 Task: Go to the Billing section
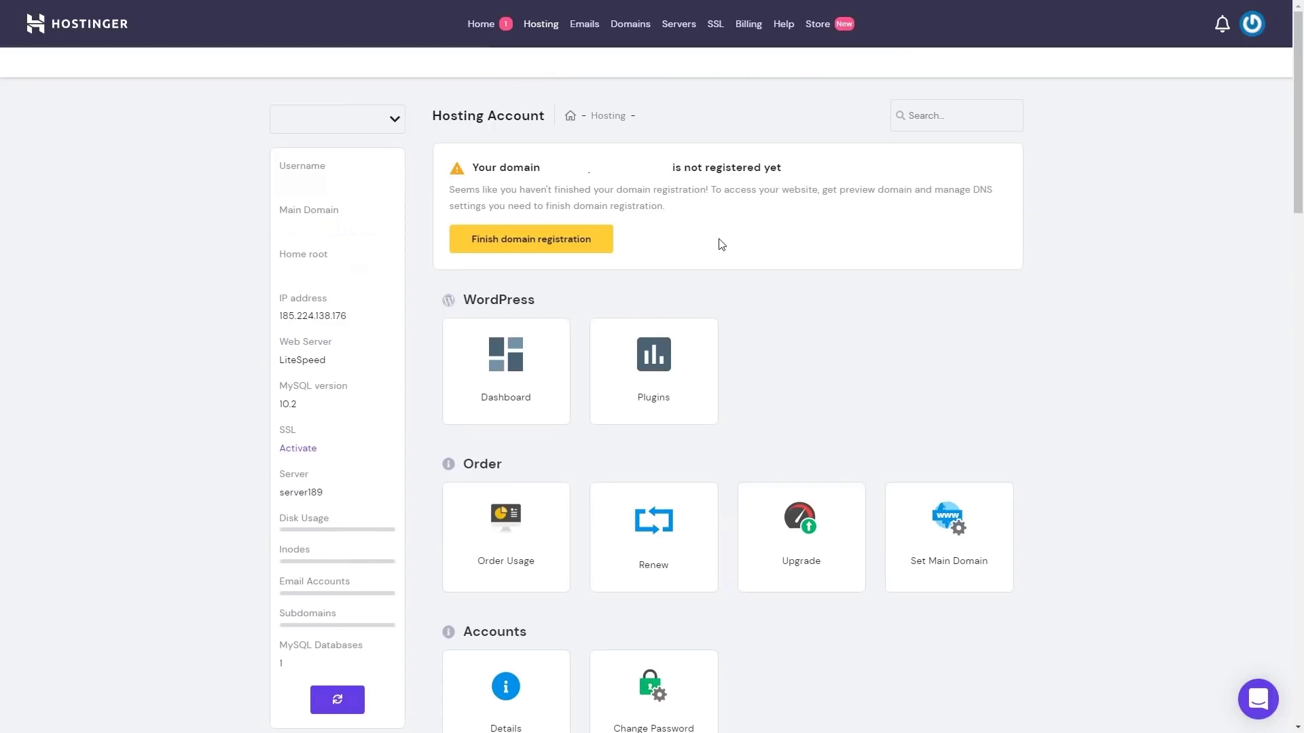pos(748,24)
